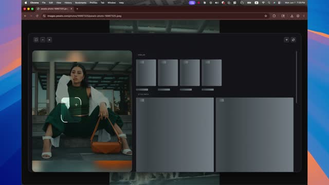The image size is (329, 185).
Task: Click the site info icon in address bar
Action: click(x=44, y=16)
